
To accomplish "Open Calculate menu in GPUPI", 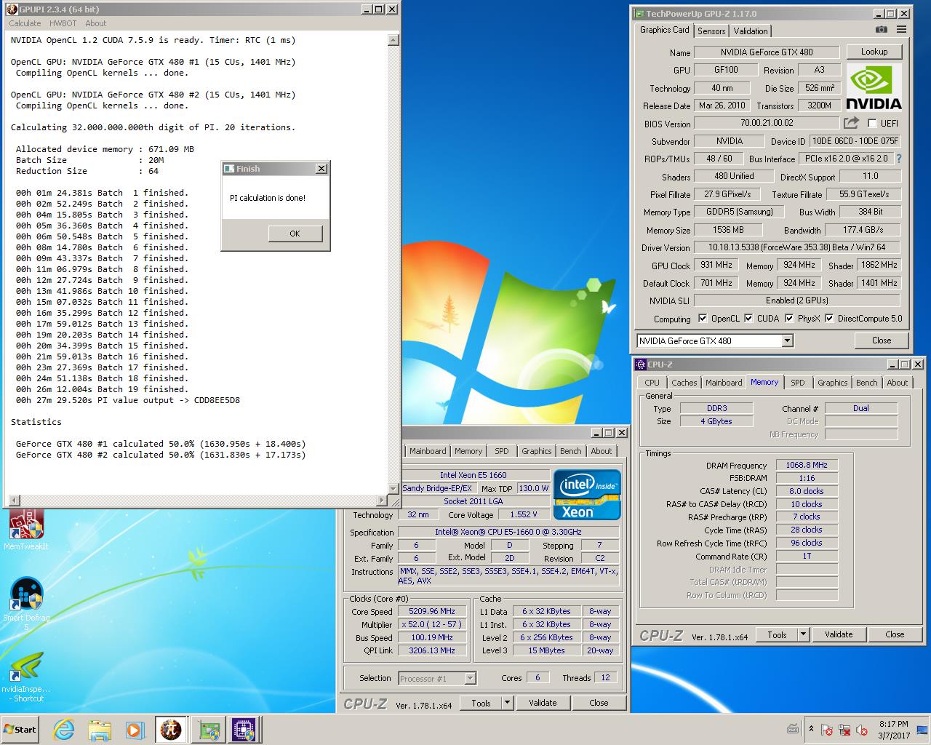I will (x=25, y=23).
